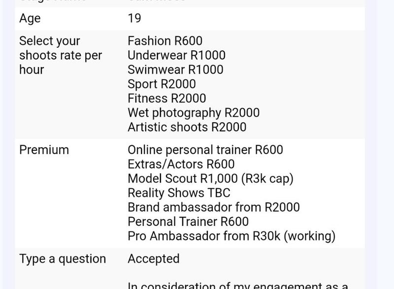Click the Type a question label
This screenshot has height=289, width=394.
tap(63, 259)
